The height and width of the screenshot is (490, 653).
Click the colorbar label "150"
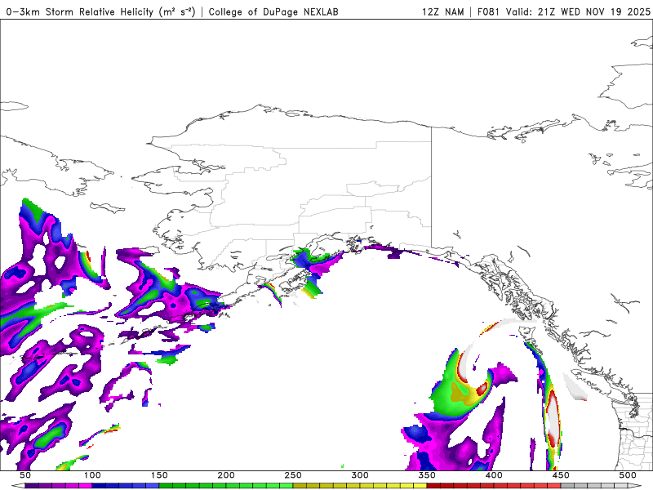pos(159,475)
